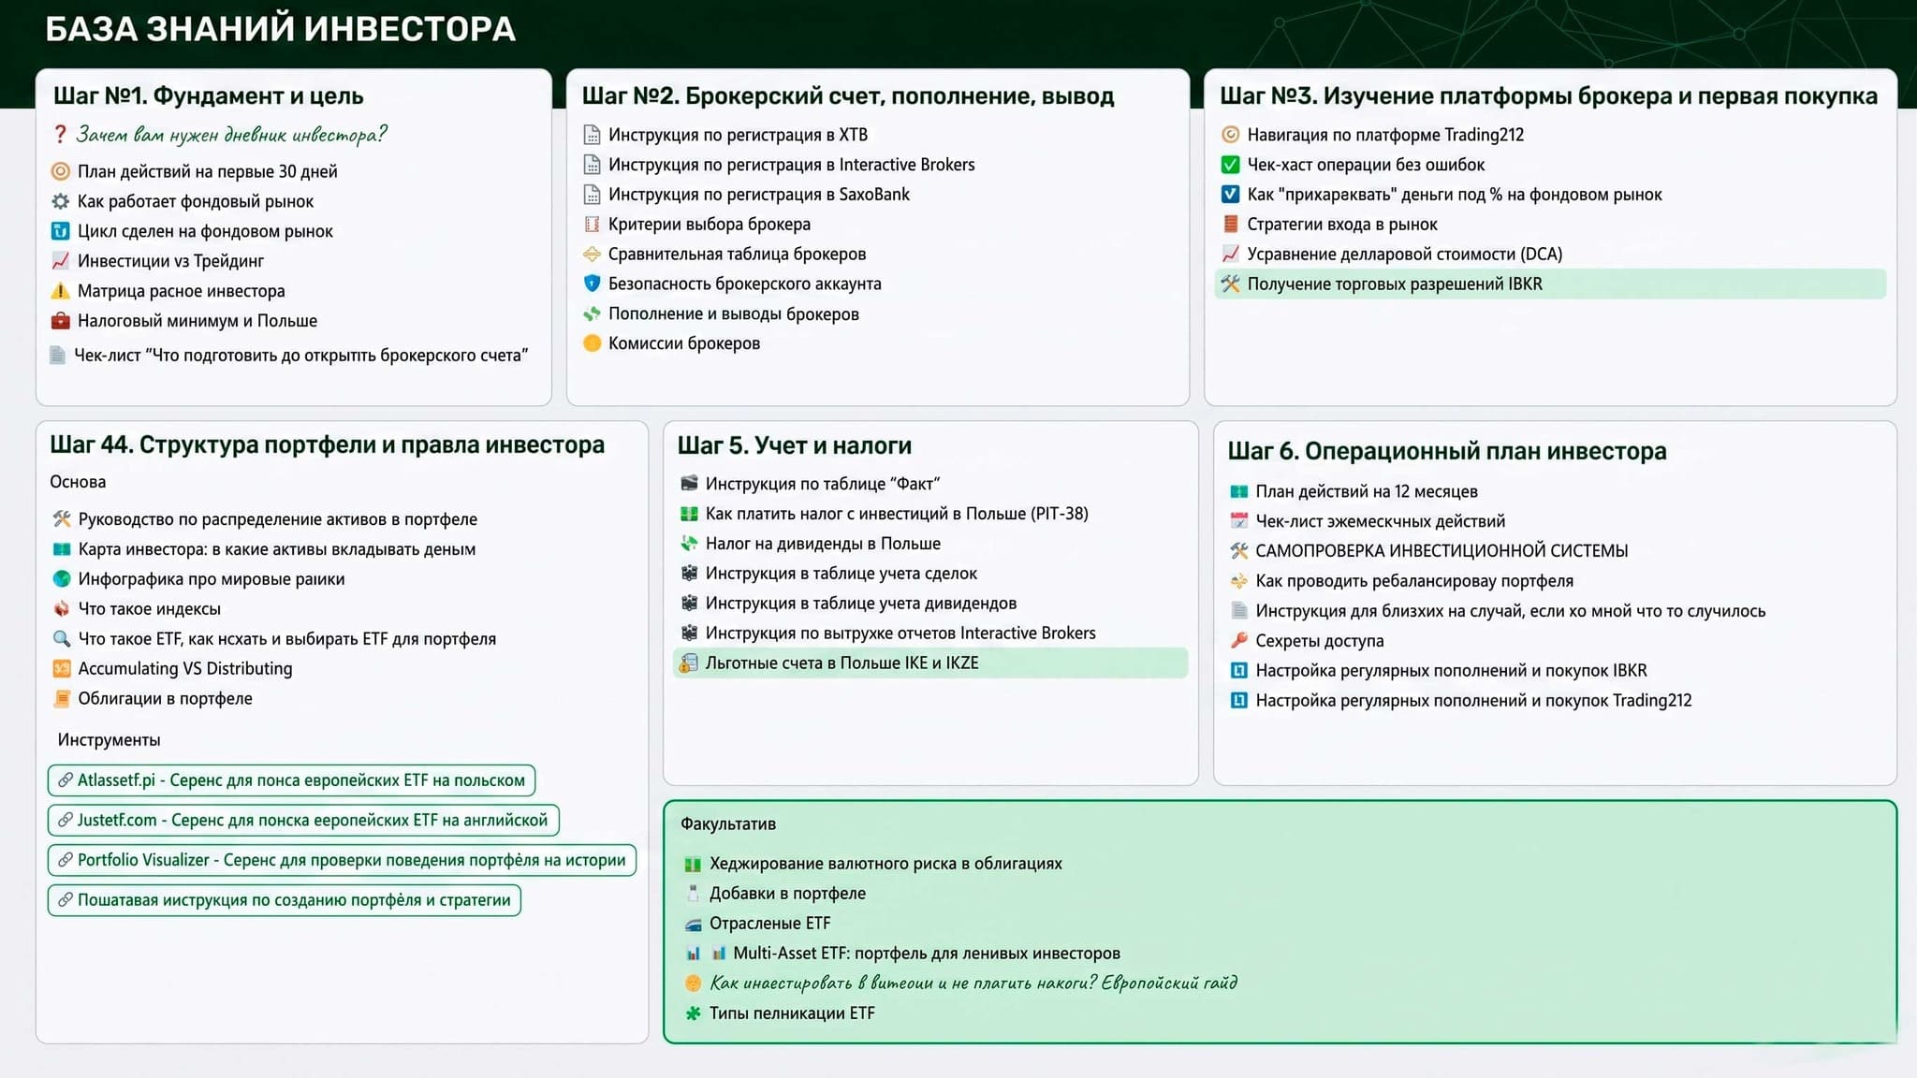This screenshot has width=1917, height=1078.
Task: Open "САМОПРОВЕРКА ИНВЕСТИЦИОННОЙ СИСТЕМЫ" page
Action: pos(1441,551)
